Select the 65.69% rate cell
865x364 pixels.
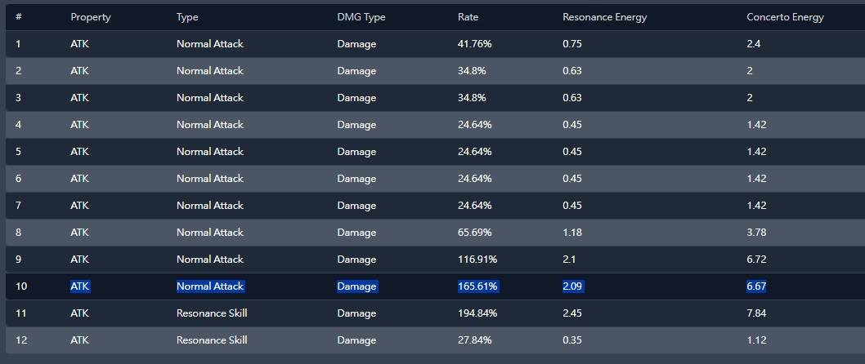(x=475, y=233)
